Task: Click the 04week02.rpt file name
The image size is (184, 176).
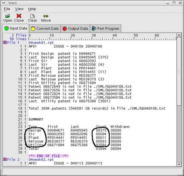Action: click(x=41, y=160)
